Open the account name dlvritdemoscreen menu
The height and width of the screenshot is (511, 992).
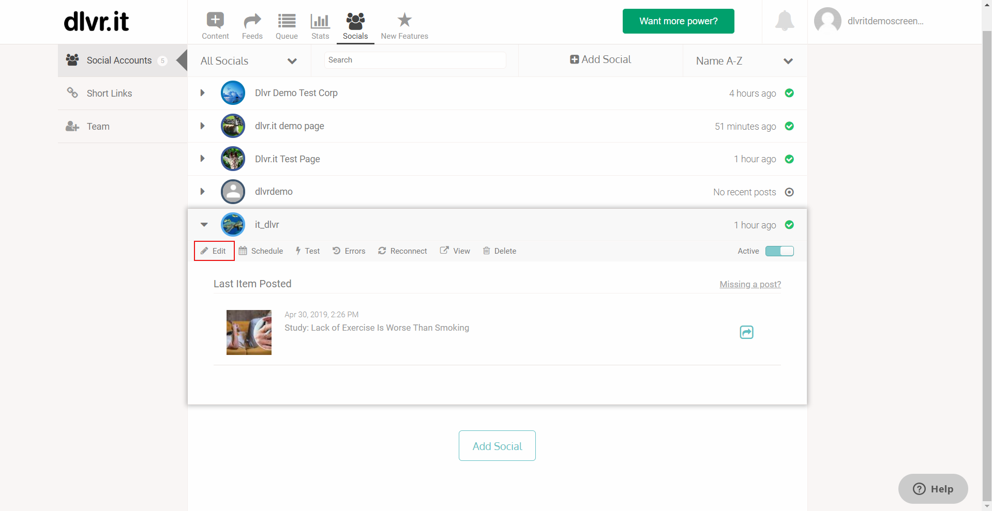click(885, 21)
